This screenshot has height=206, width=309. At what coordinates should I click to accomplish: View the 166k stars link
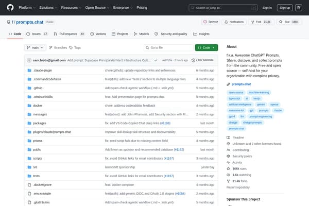pyautogui.click(x=239, y=169)
